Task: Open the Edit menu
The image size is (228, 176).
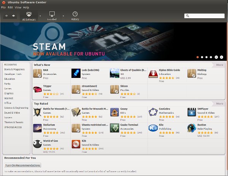Action: pos(10,8)
